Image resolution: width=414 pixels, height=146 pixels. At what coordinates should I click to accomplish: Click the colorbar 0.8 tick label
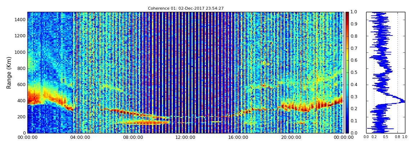point(353,36)
